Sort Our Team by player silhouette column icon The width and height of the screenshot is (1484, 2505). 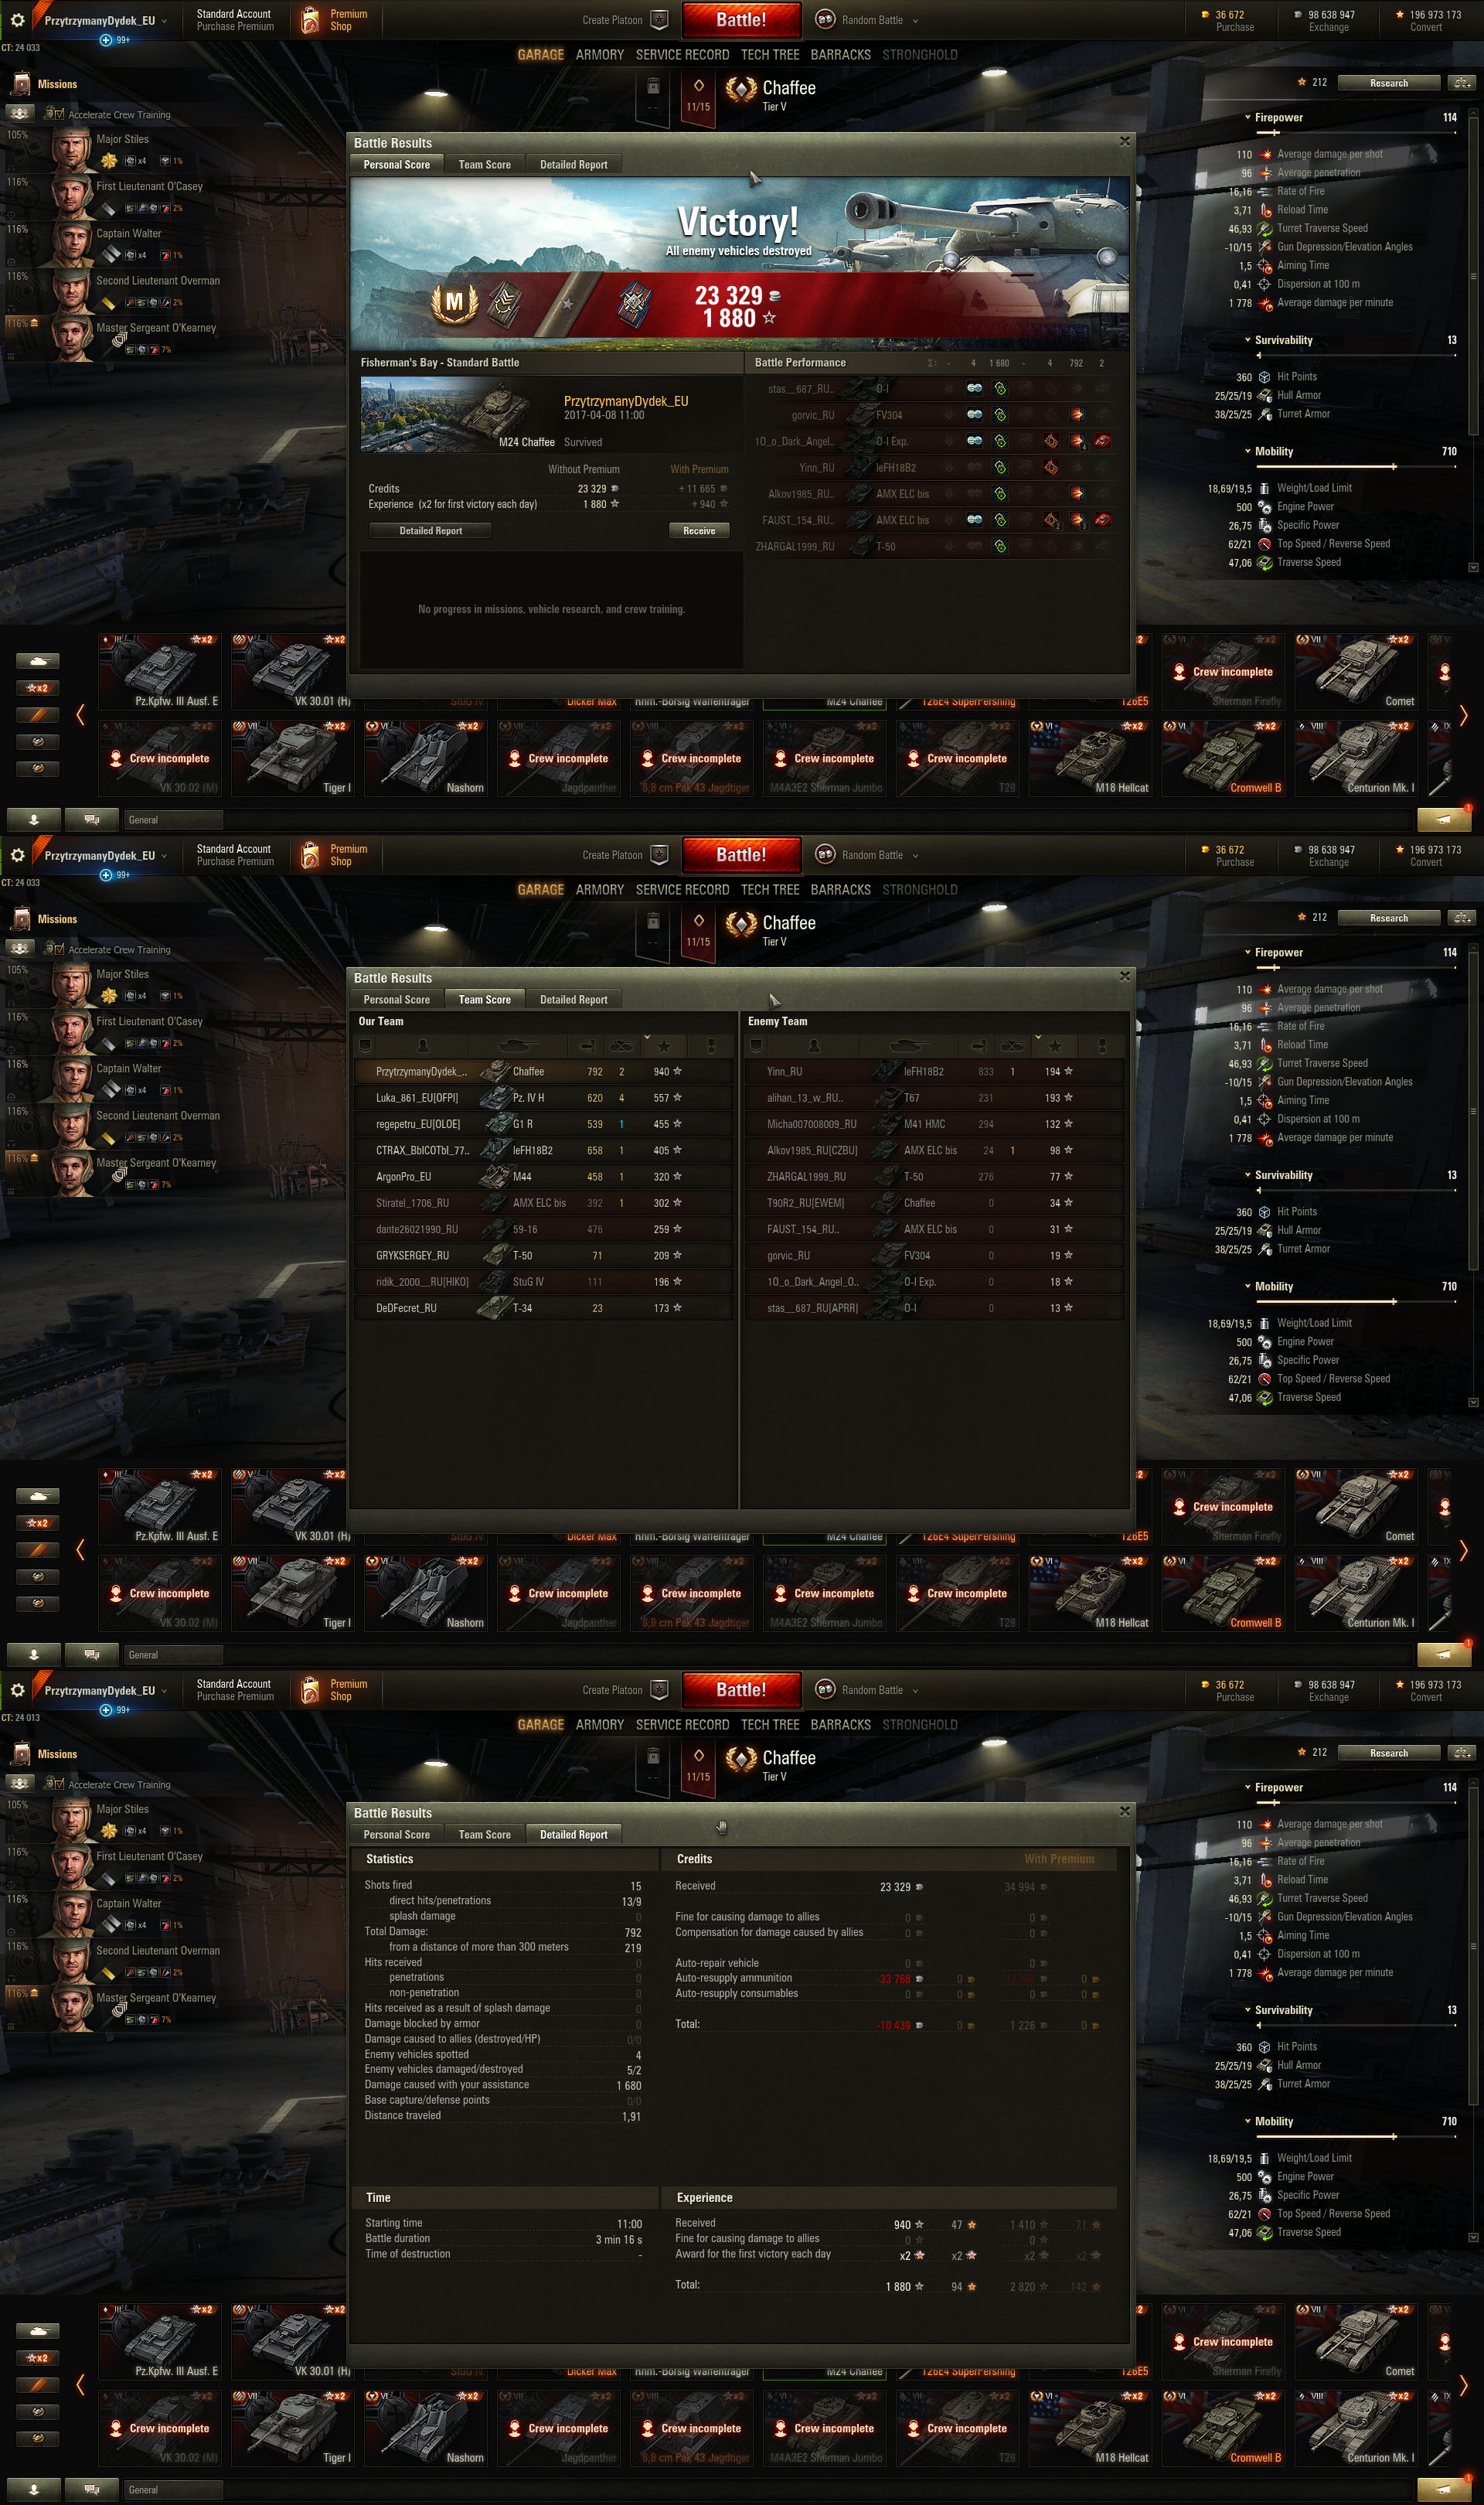pyautogui.click(x=423, y=1045)
